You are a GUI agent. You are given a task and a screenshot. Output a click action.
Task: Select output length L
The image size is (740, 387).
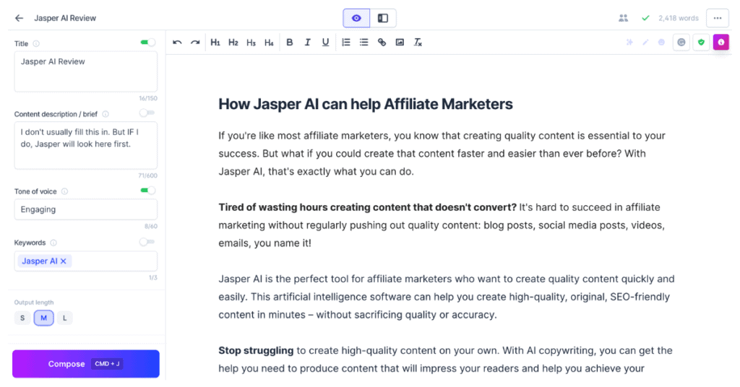[x=64, y=318]
